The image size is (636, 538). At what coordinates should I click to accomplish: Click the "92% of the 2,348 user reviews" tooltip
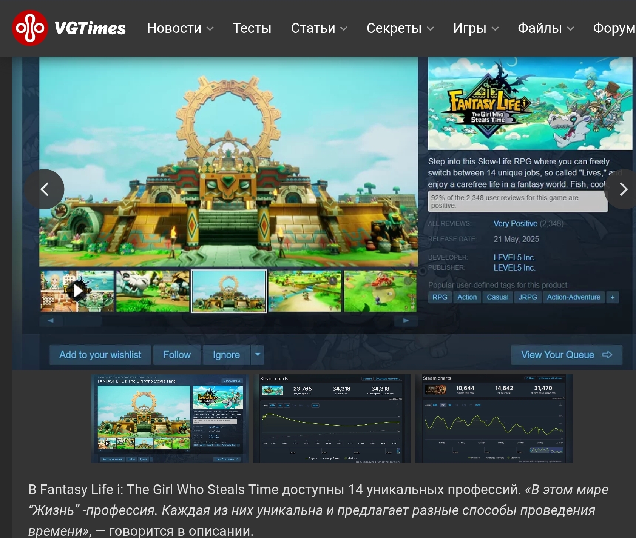click(x=518, y=201)
